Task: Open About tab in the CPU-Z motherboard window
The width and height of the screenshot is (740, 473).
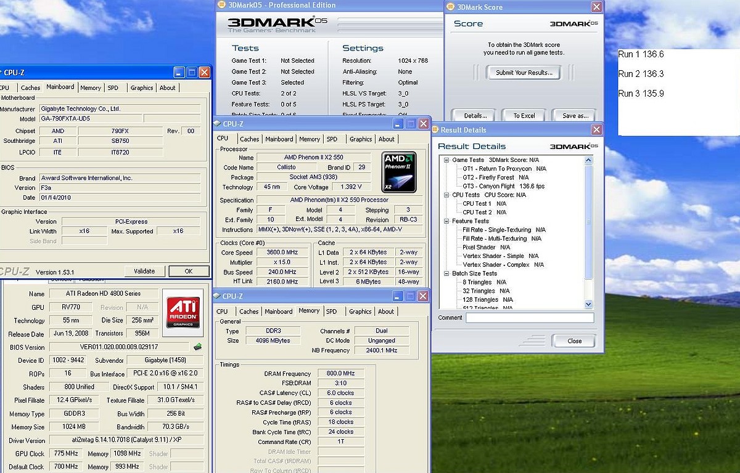Action: click(x=168, y=88)
